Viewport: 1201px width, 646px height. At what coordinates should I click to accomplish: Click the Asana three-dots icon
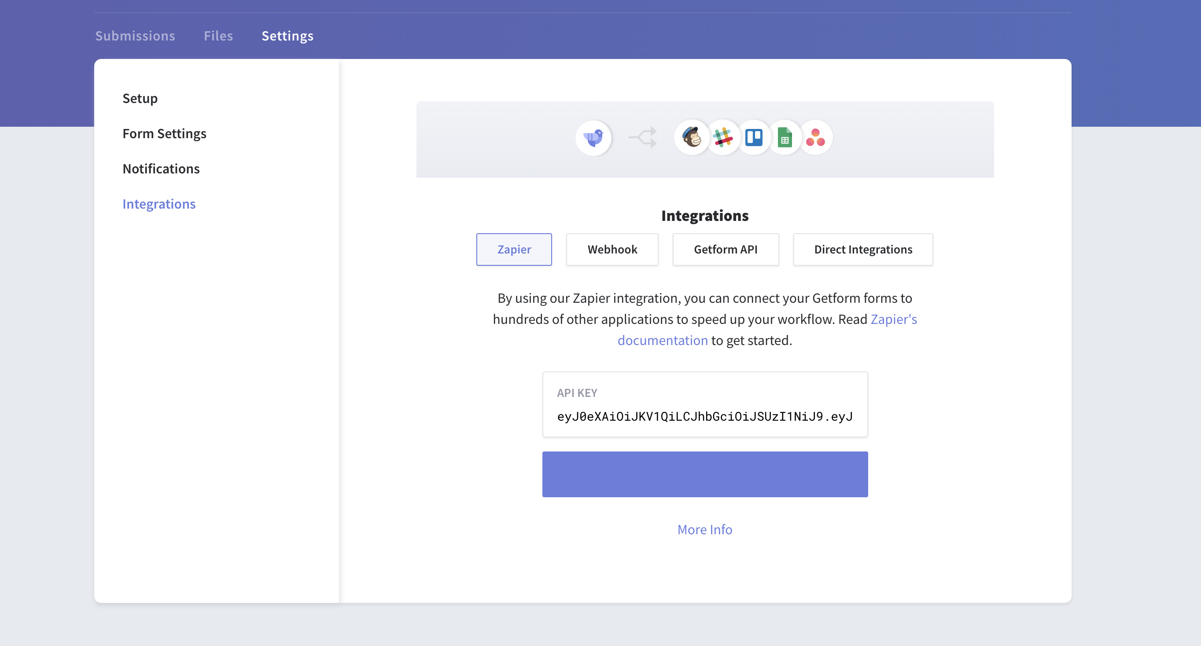[815, 138]
